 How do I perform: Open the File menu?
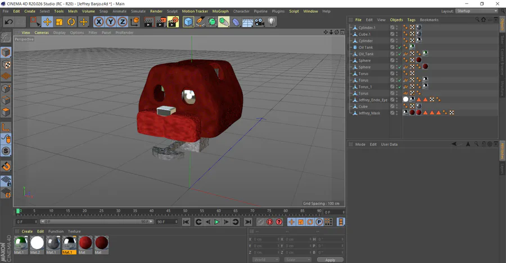[x=6, y=11]
